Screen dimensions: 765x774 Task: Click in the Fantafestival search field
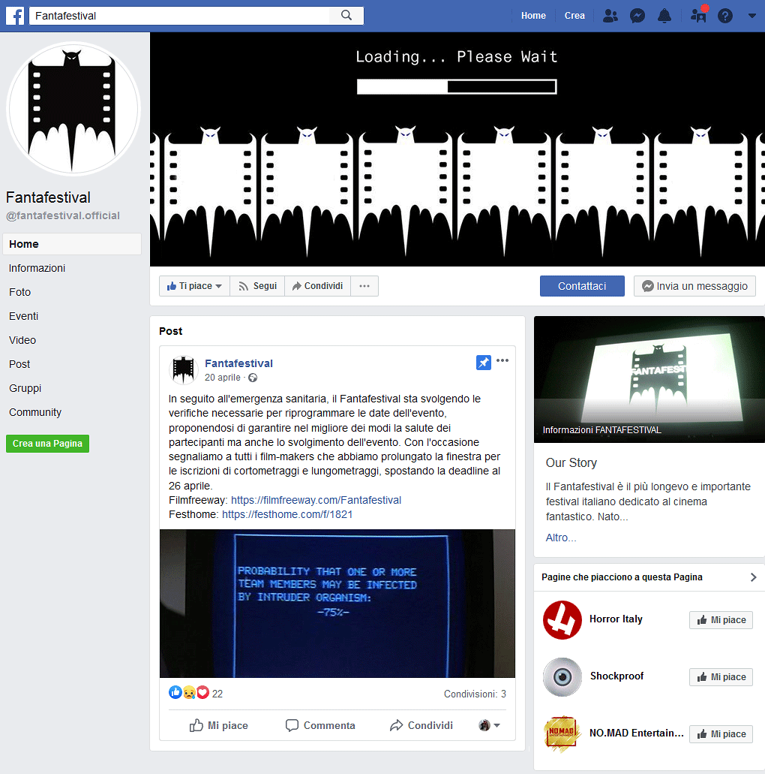pos(179,15)
